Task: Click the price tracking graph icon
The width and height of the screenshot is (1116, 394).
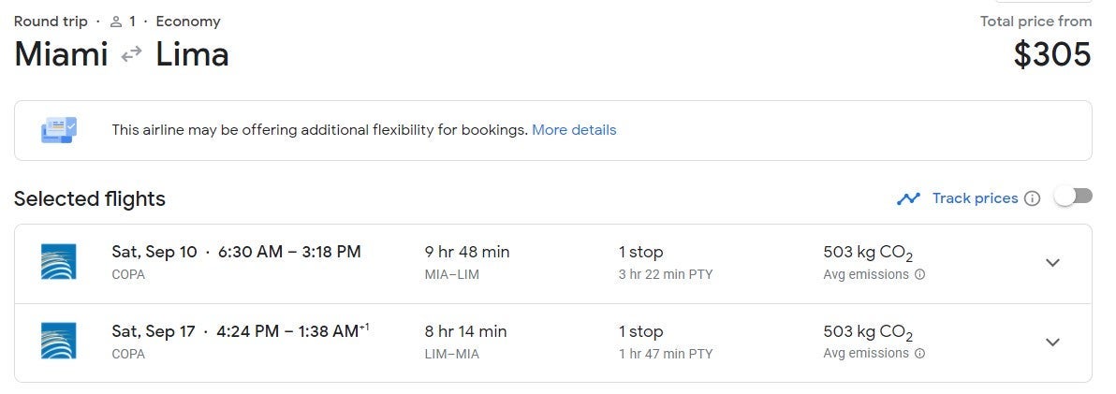Action: click(x=907, y=198)
